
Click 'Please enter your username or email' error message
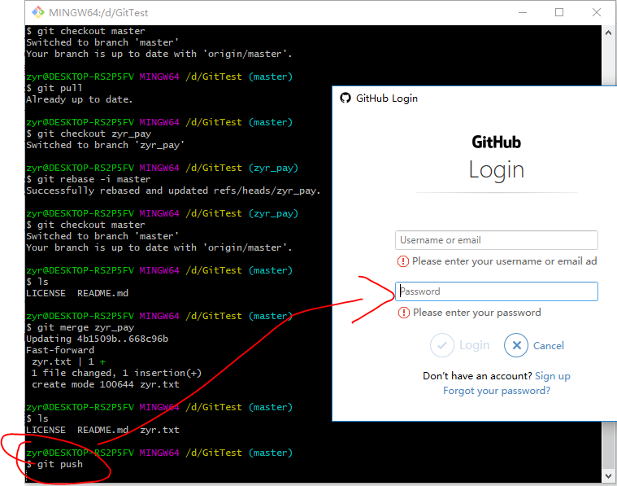click(505, 261)
